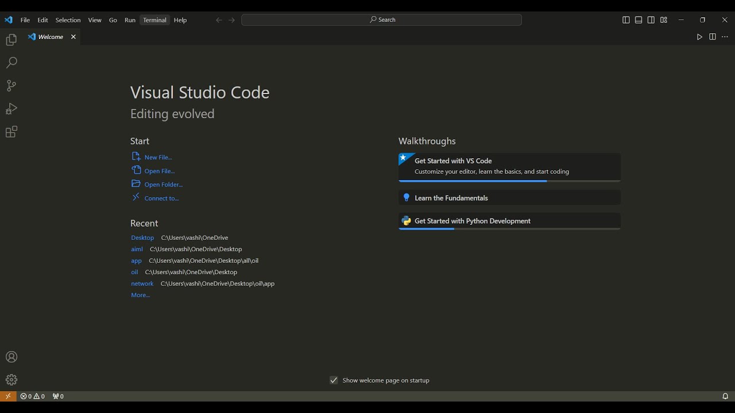Click the Search command center box

(381, 20)
